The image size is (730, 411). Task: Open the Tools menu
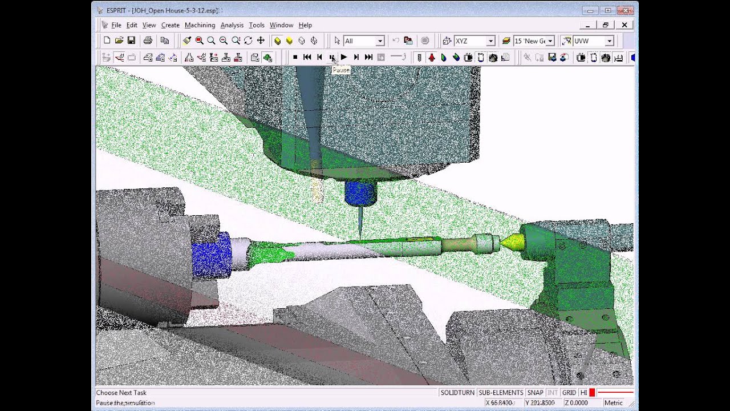click(257, 25)
